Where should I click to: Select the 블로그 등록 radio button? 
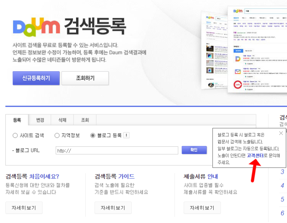(x=93, y=136)
